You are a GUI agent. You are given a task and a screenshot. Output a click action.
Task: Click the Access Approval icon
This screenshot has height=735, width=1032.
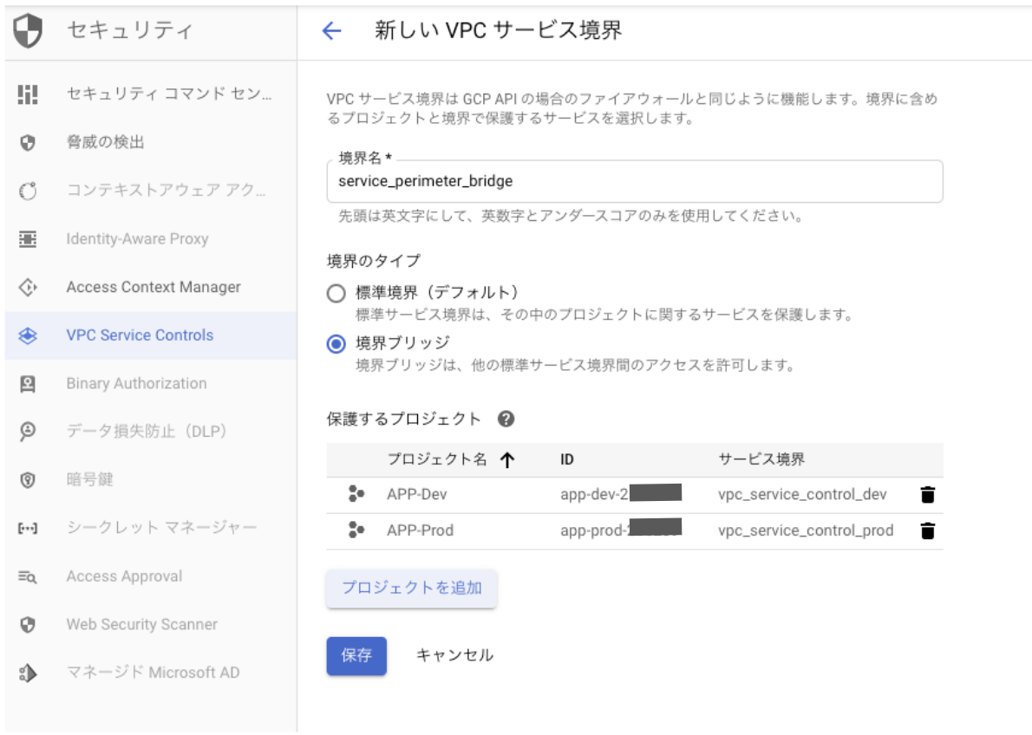click(28, 576)
